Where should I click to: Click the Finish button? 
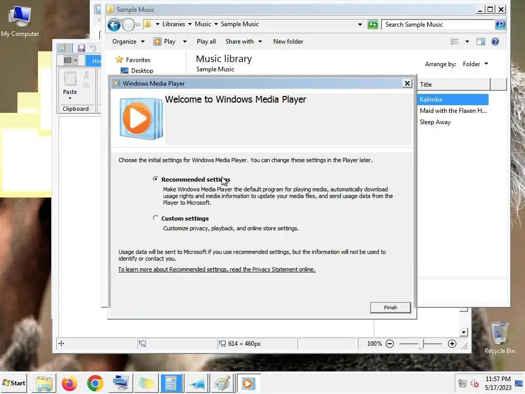click(x=390, y=308)
